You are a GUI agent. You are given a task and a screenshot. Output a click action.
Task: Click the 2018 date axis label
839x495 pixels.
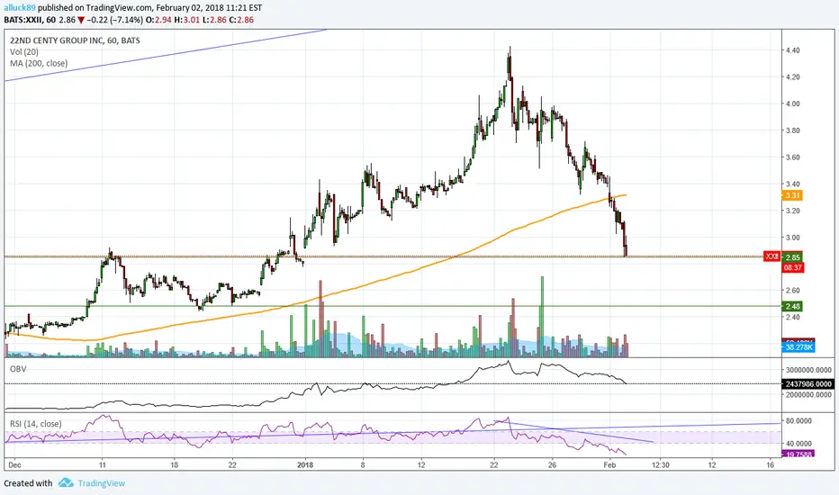[x=305, y=464]
